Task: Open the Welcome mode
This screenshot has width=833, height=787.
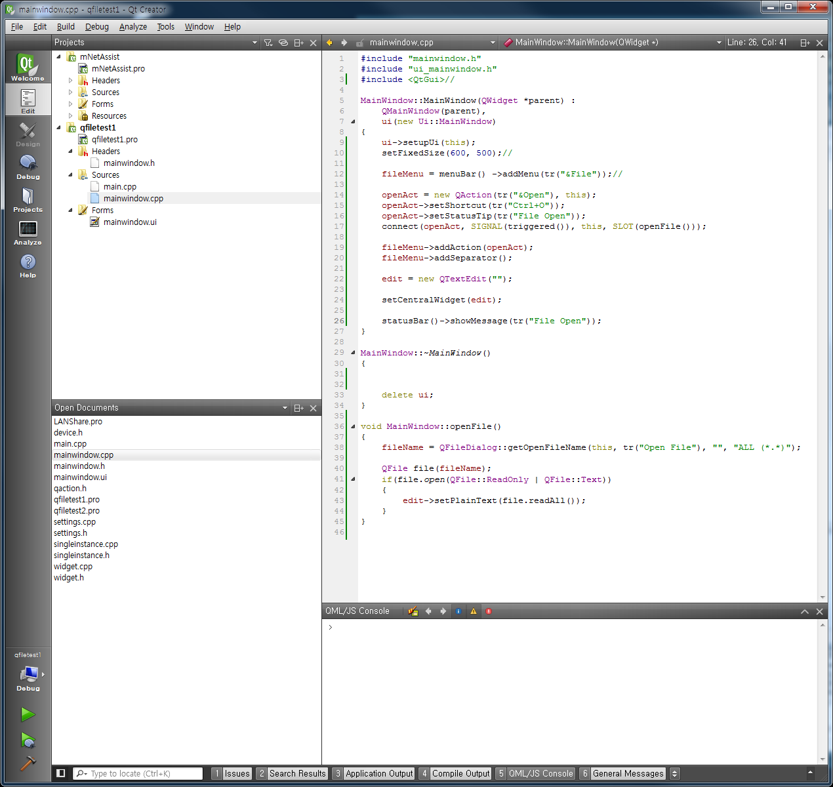Action: click(x=28, y=68)
